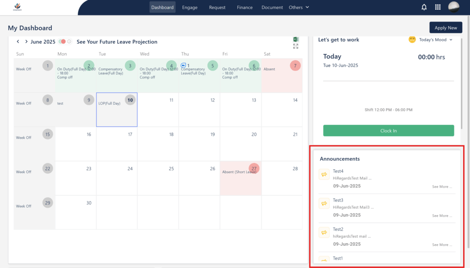Viewport: 470px width, 268px height.
Task: Expand calendar to fullscreen view
Action: [296, 47]
